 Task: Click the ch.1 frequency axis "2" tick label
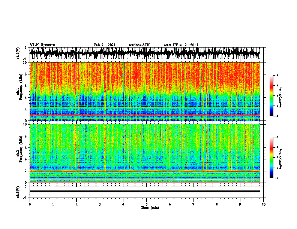point(26,109)
